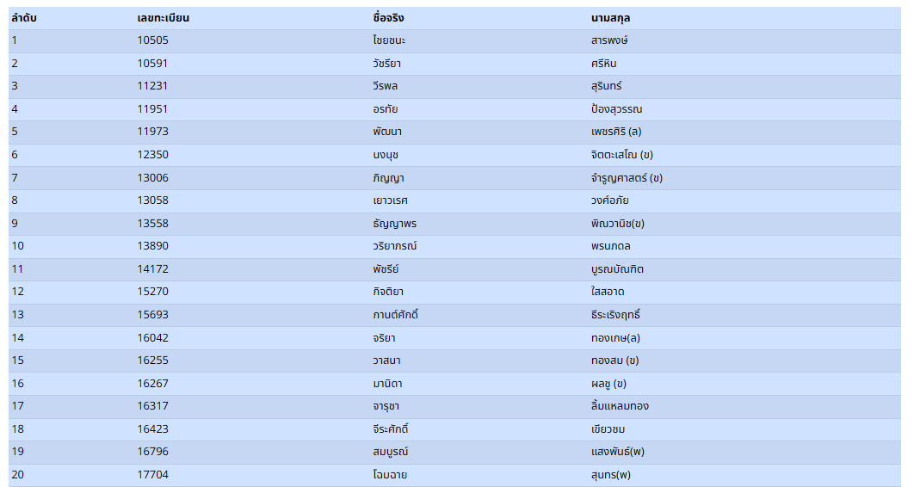920x487 pixels.
Task: Select registration number 16042
Action: 152,337
